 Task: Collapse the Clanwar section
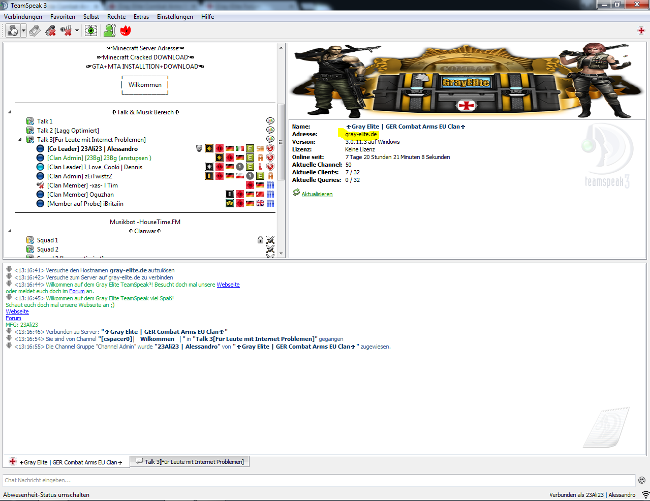click(x=10, y=231)
